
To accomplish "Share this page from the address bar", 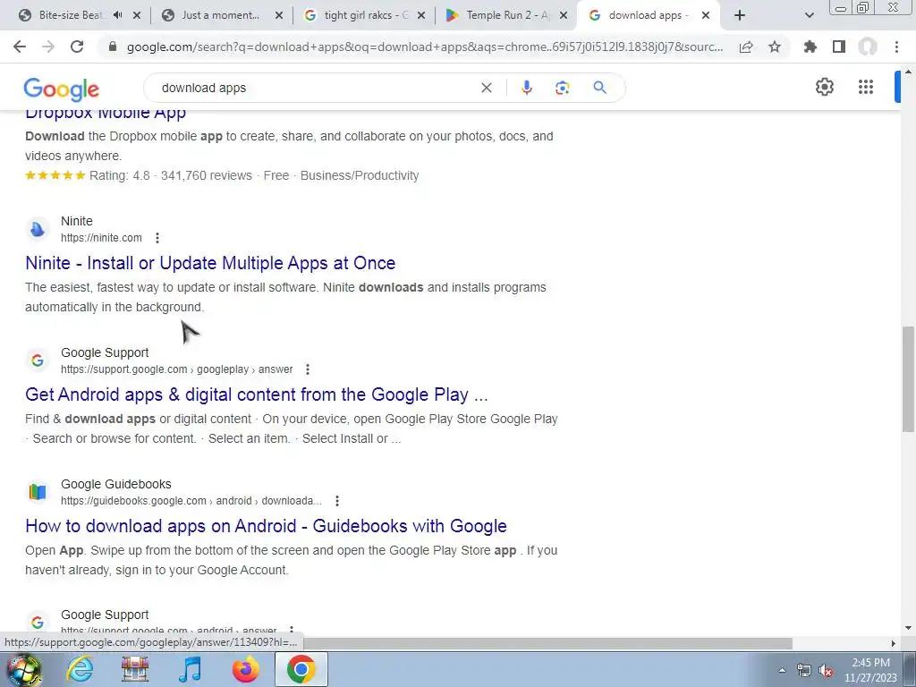I will (746, 47).
